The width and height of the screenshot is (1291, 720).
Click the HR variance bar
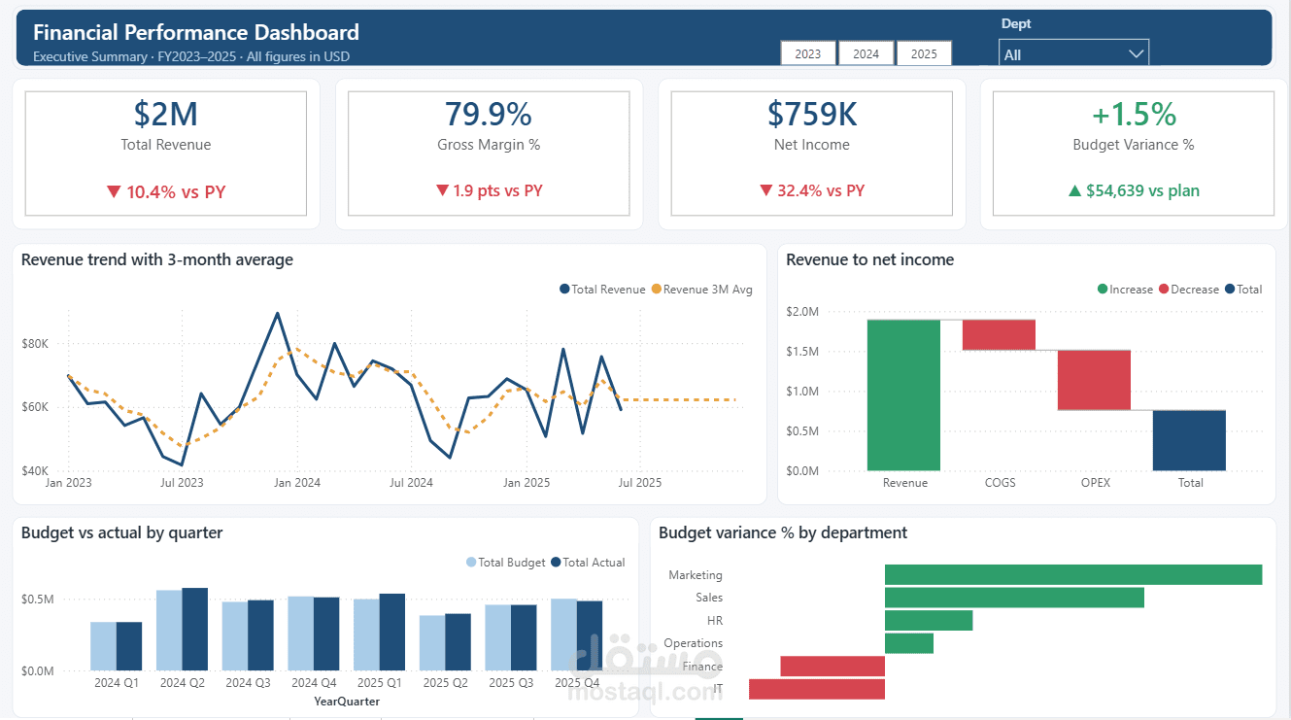[x=929, y=620]
